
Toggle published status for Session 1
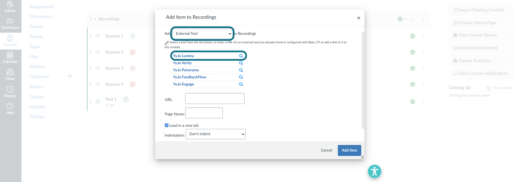coord(413,36)
